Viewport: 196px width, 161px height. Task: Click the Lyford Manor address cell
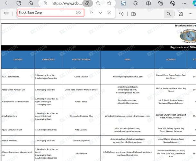coord(171,141)
